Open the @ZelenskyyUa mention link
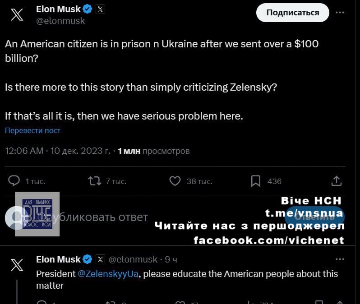This screenshot has height=304, width=360. click(x=108, y=274)
